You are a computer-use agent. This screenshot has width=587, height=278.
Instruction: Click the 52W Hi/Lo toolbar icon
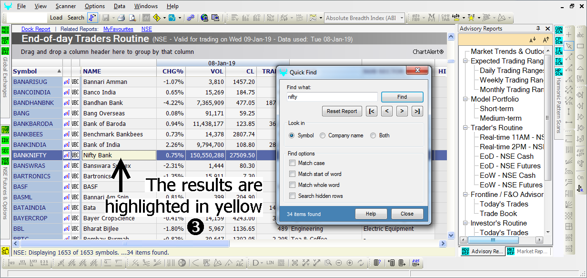pyautogui.click(x=271, y=18)
